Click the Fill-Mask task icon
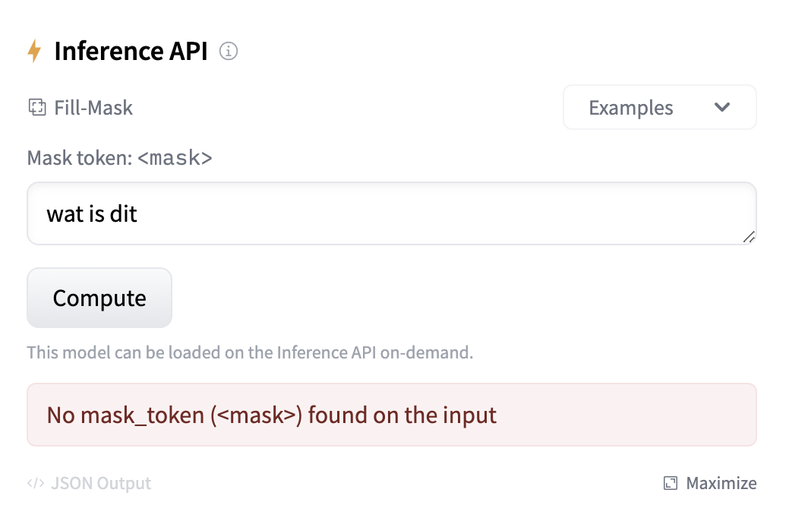808x521 pixels. point(36,107)
